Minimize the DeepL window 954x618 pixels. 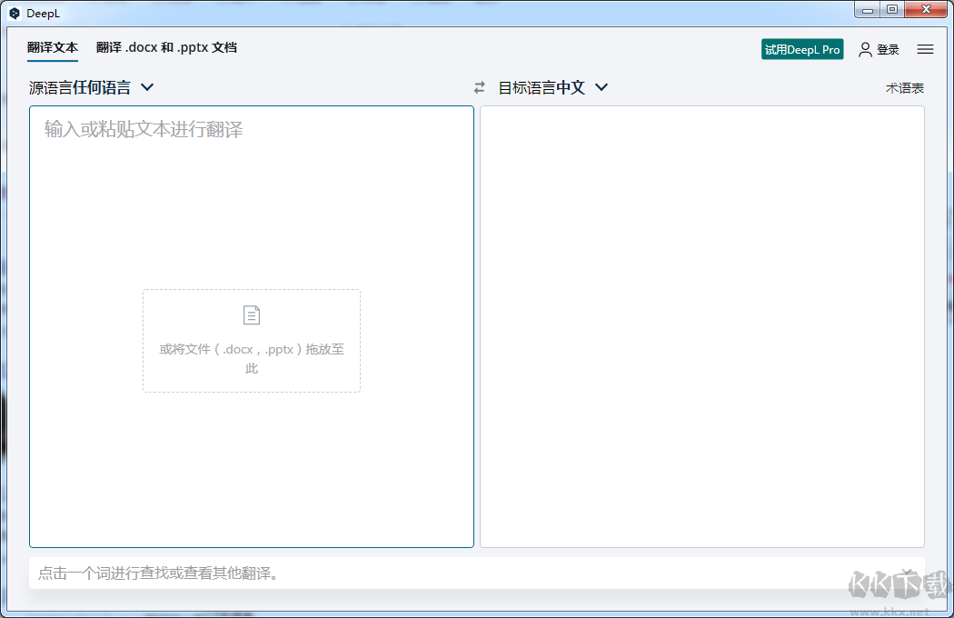click(x=867, y=9)
